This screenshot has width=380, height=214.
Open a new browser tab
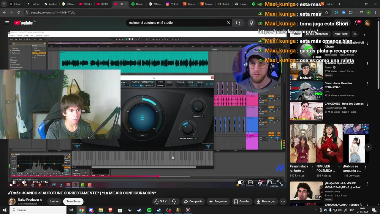(x=339, y=4)
